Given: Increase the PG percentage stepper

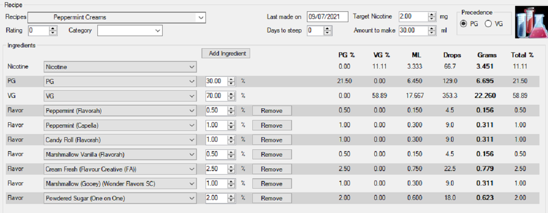Looking at the screenshot, I should 231,79.
